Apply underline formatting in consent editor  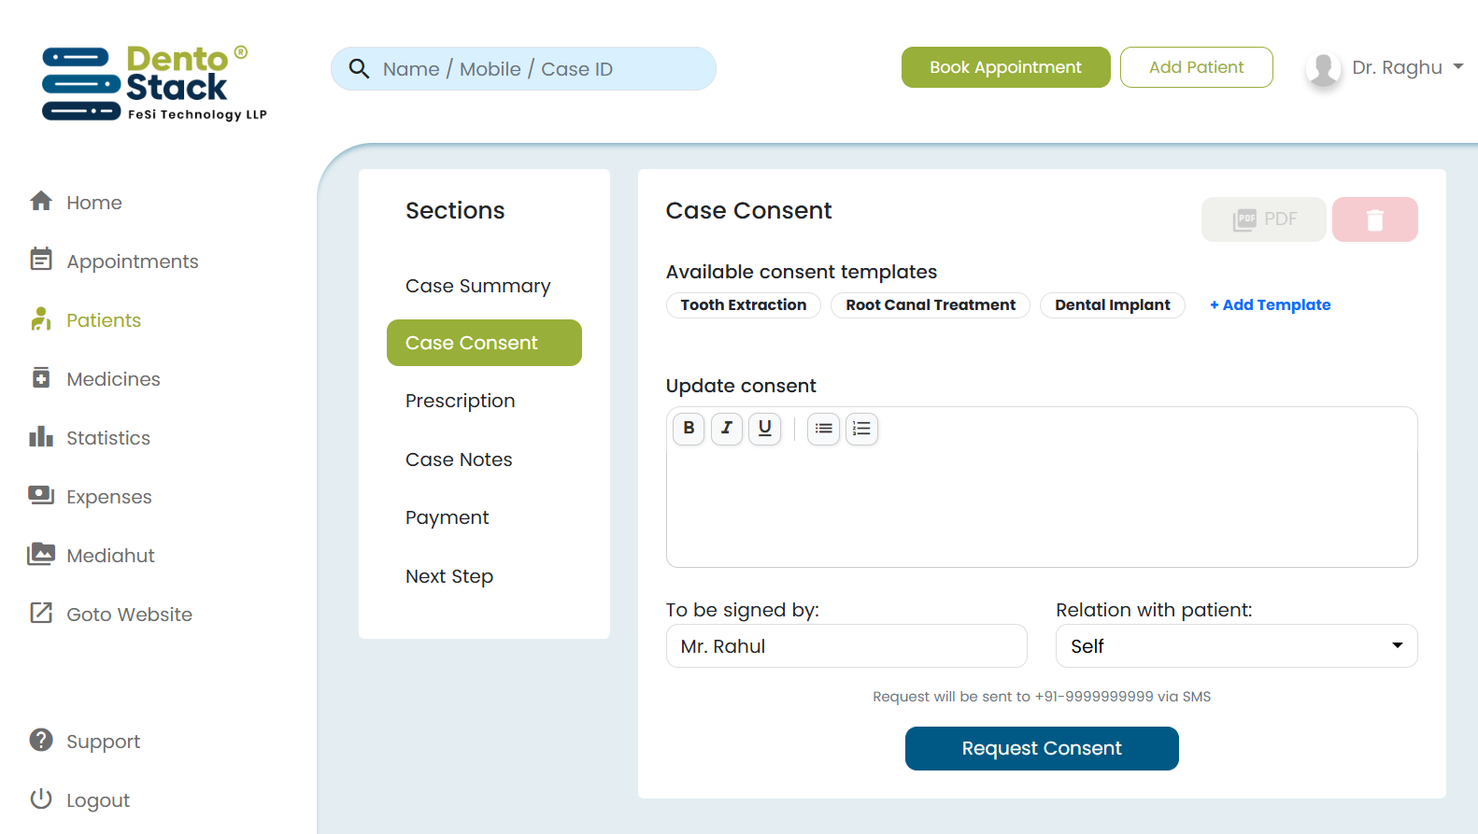[x=765, y=429]
